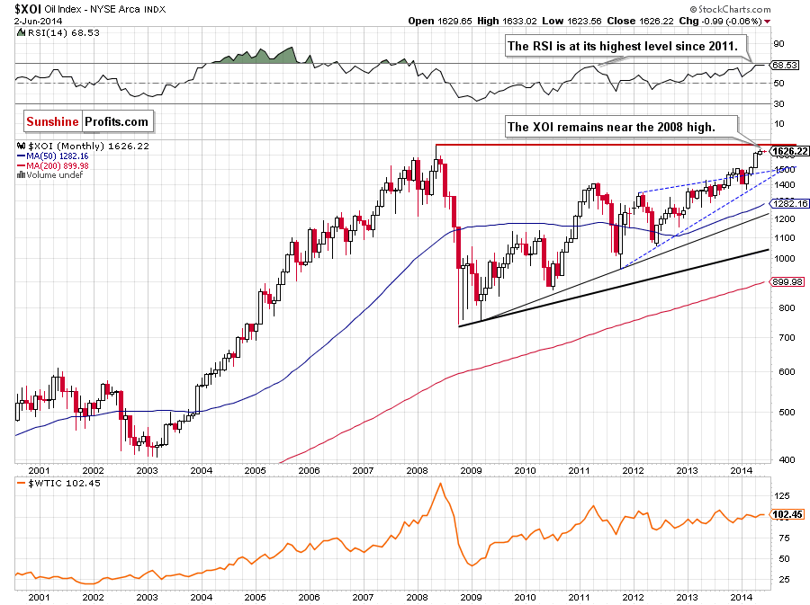The height and width of the screenshot is (605, 810).
Task: Click the '$XOI (Monthly) 1626.22' legend entry
Action: point(88,146)
